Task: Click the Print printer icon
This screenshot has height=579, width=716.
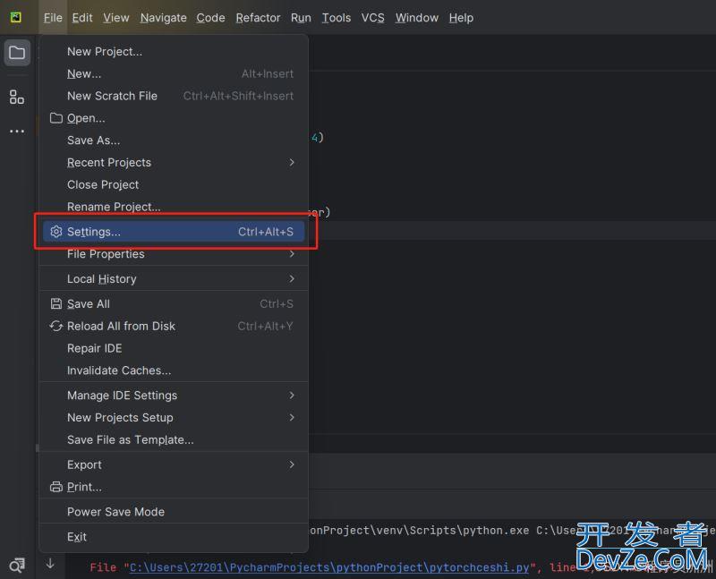Action: pyautogui.click(x=56, y=487)
